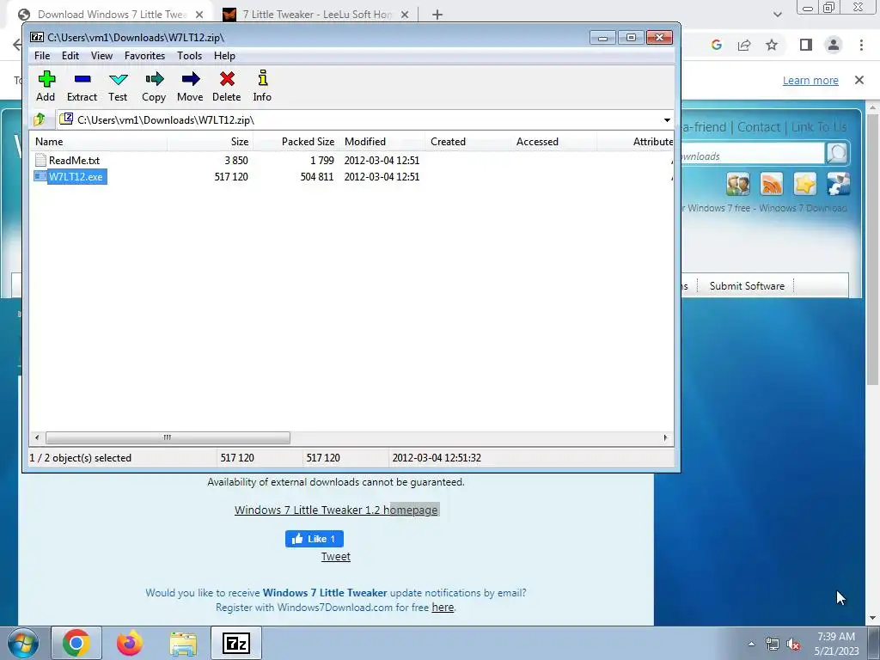Select the W7LT12.exe file row
The height and width of the screenshot is (660, 880).
point(351,177)
